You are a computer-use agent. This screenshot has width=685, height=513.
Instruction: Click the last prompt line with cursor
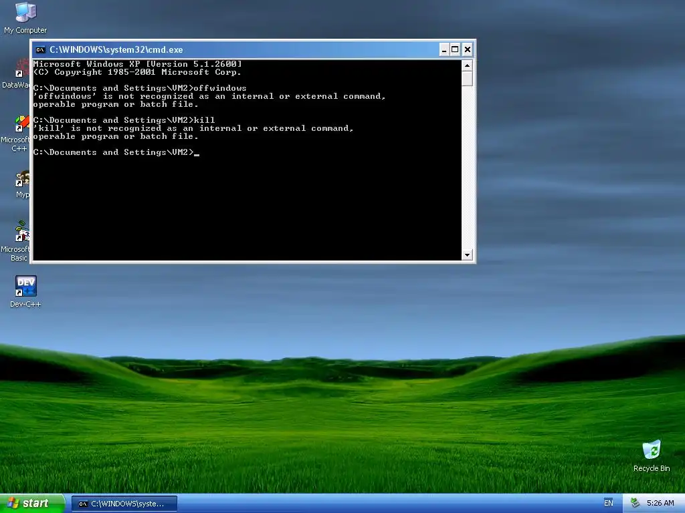pyautogui.click(x=116, y=152)
